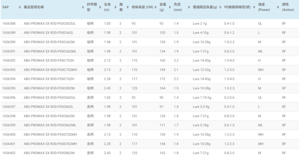Sort by 全長 (m) column arrows
The image size is (299, 157).
(x=115, y=7)
